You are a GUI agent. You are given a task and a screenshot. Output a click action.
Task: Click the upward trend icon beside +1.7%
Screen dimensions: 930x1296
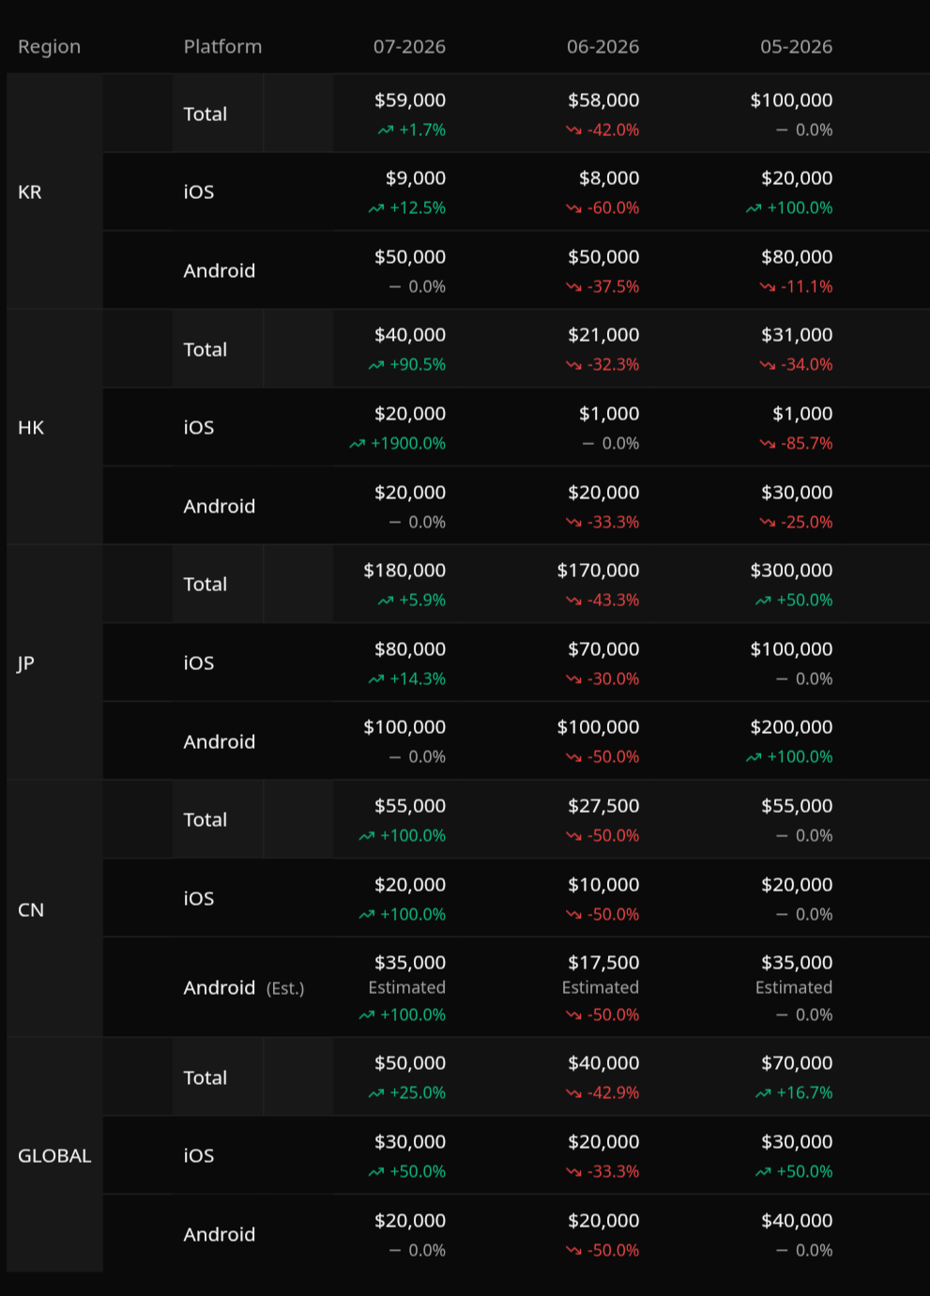[x=385, y=130]
